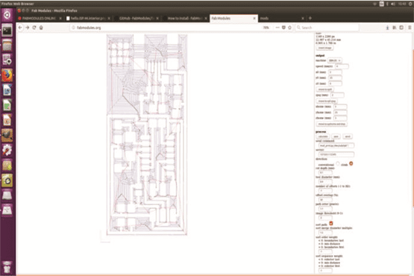414x276 pixels.
Task: Open LibreOffice Writer from launcher
Action: click(7, 90)
